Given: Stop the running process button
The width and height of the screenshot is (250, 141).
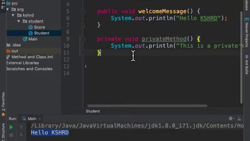Looking at the screenshot, I should (11, 135).
